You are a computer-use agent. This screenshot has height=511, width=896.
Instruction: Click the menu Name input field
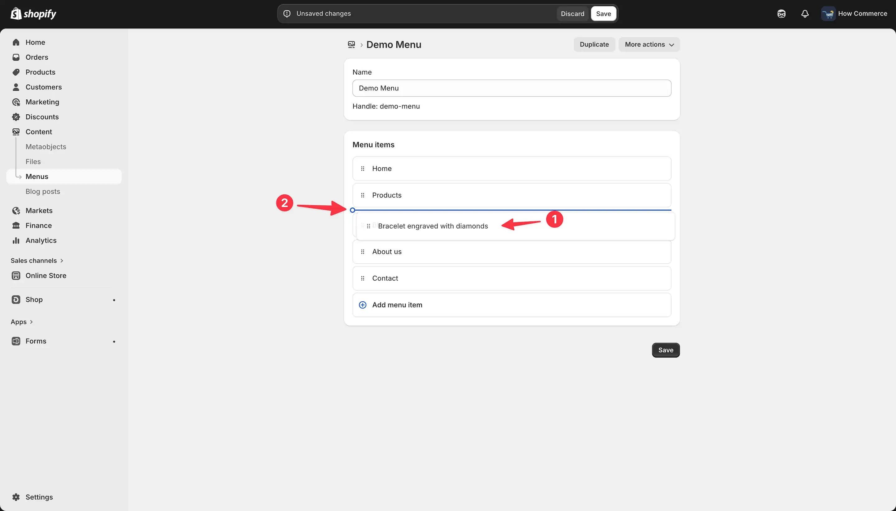tap(511, 88)
